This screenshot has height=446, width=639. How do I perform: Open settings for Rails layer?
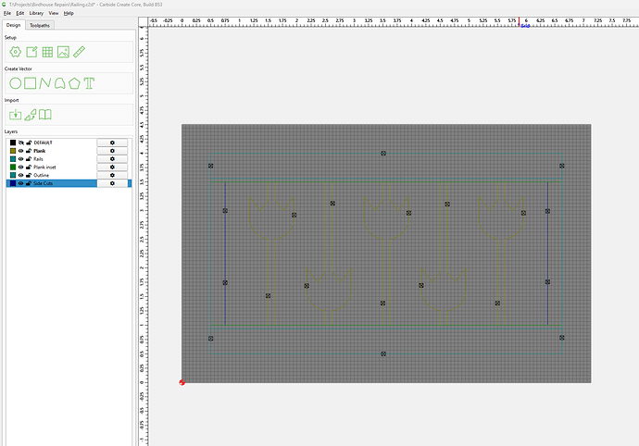(x=112, y=159)
